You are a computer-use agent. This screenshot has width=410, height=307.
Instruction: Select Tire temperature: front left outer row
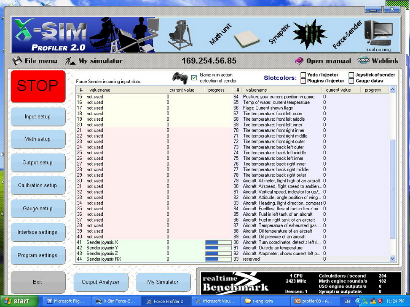[x=311, y=114]
